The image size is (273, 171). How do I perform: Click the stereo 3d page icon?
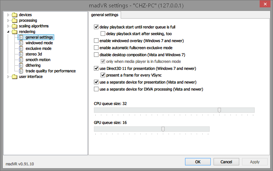tap(21, 54)
